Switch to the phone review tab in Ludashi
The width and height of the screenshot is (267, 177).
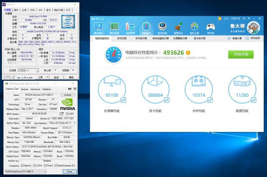[x=122, y=38]
